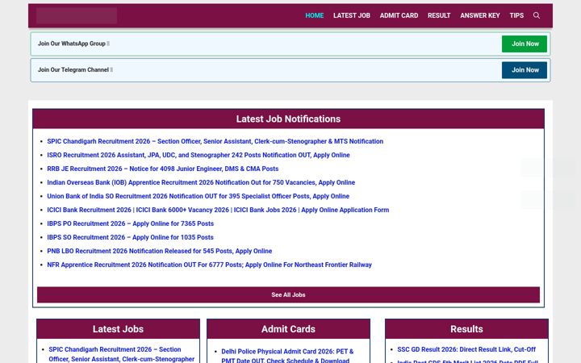The image size is (581, 363).
Task: Open Indian Overseas Bank Apprentice Recruitment link
Action: click(x=201, y=182)
